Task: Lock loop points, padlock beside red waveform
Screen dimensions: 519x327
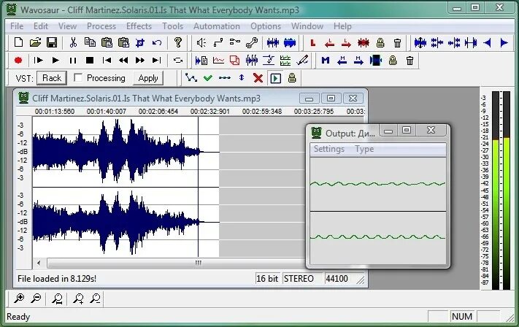Action: pyautogui.click(x=380, y=42)
